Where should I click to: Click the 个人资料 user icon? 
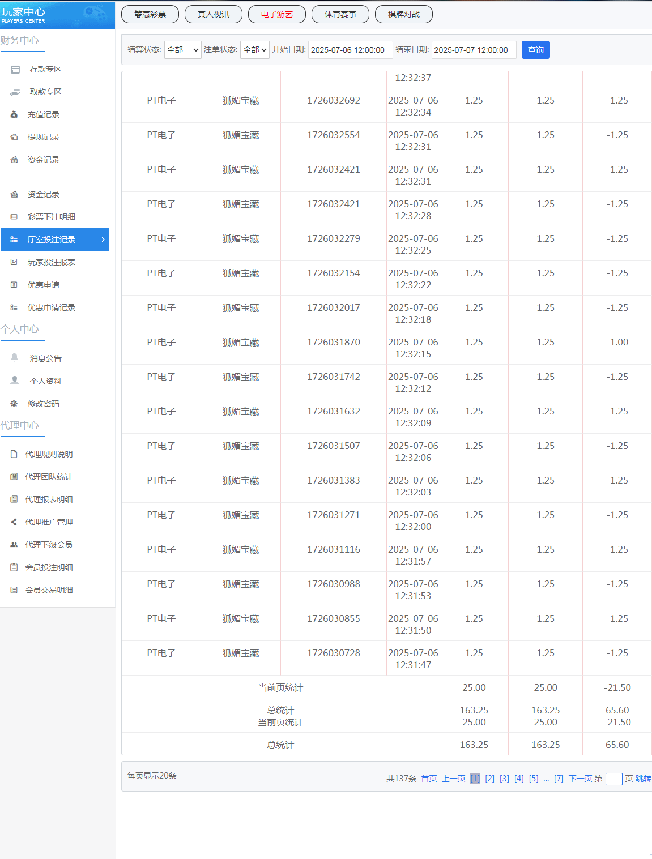coord(15,381)
